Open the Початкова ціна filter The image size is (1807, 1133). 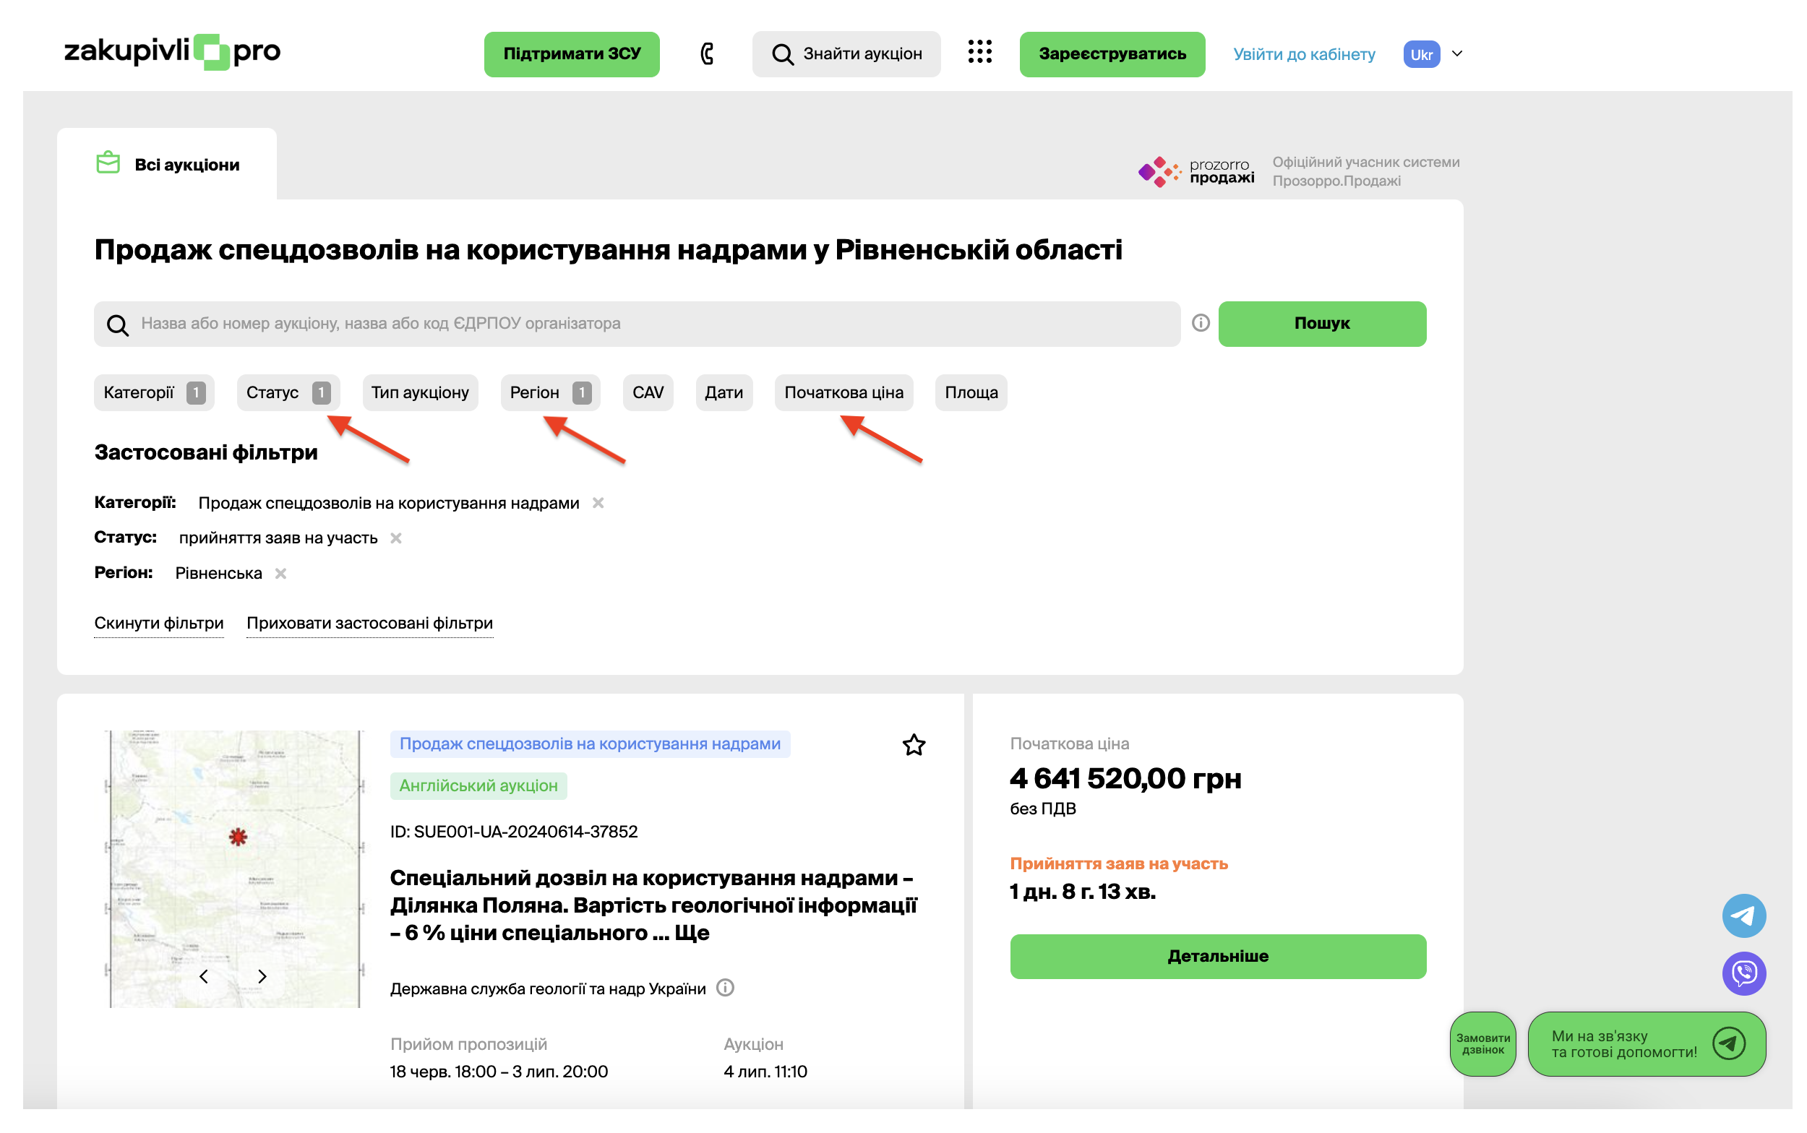click(x=844, y=392)
